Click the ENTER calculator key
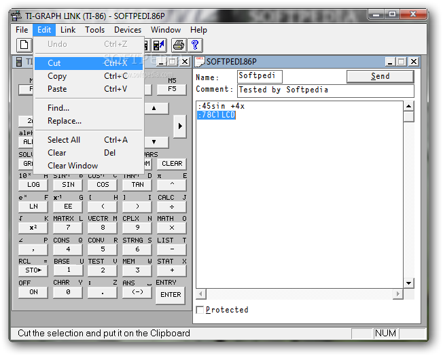The image size is (443, 356). 171,296
